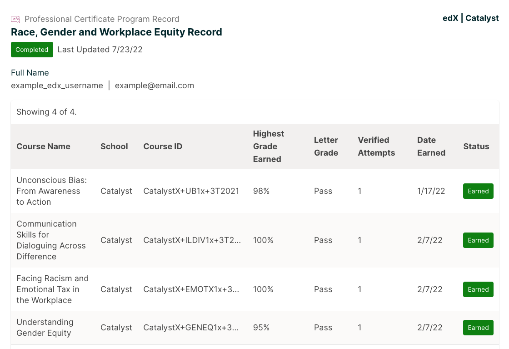This screenshot has width=509, height=349.
Task: Sort by Verified Attempts column header
Action: pyautogui.click(x=376, y=147)
